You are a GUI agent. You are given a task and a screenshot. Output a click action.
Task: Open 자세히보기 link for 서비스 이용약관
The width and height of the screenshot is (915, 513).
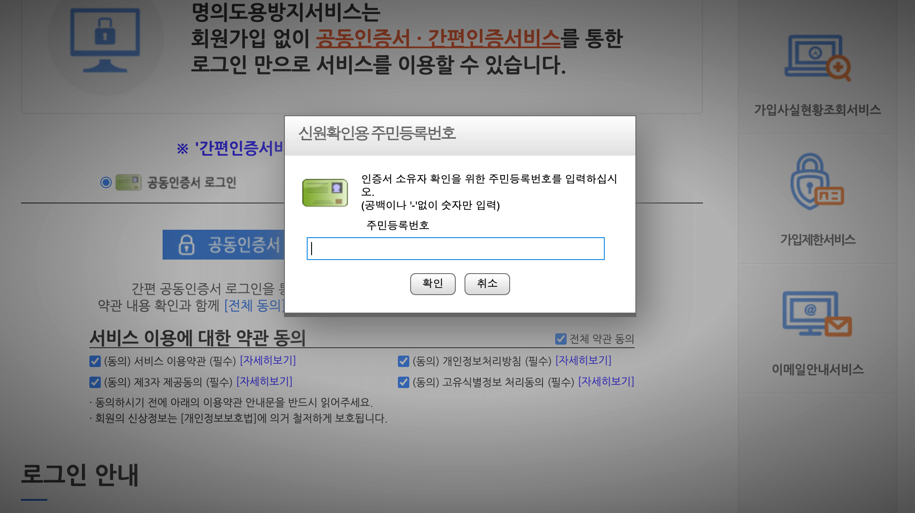tap(268, 360)
